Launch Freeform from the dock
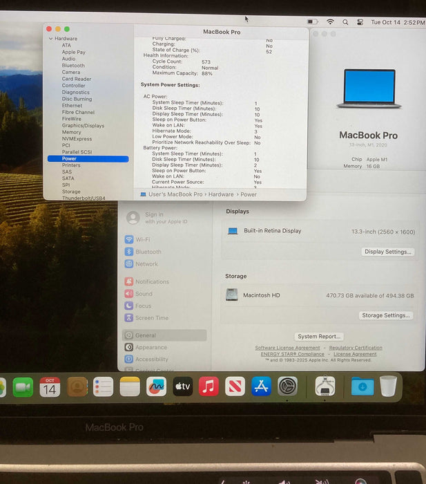The height and width of the screenshot is (484, 426). [x=156, y=386]
